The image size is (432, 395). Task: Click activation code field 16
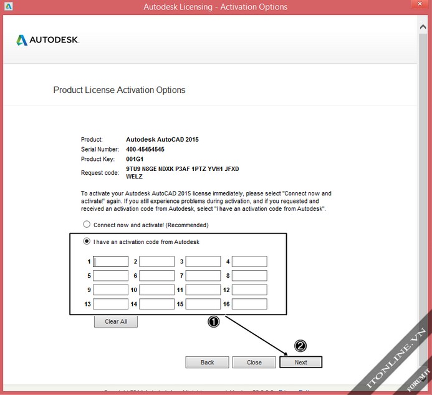[249, 304]
